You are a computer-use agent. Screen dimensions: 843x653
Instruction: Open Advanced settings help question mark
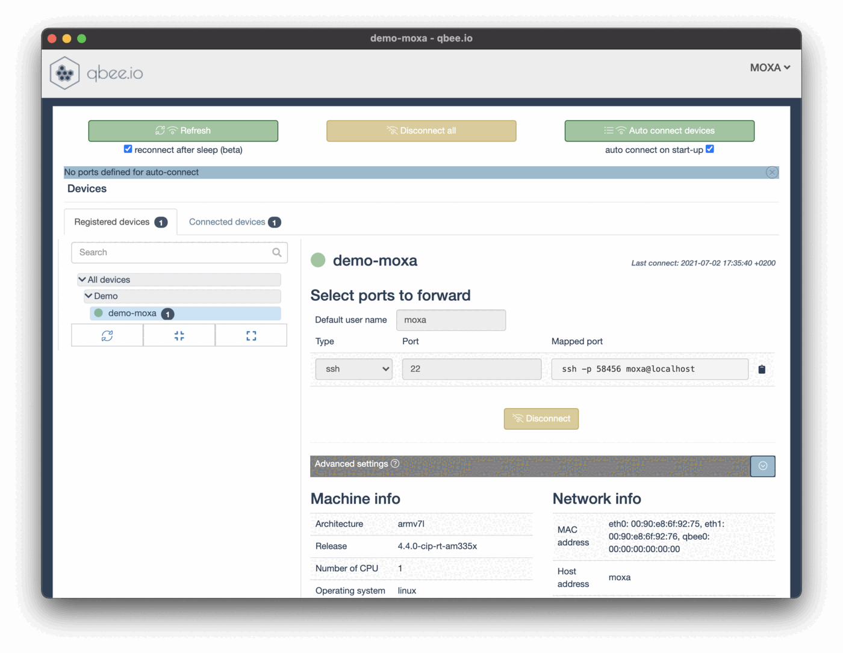(395, 463)
